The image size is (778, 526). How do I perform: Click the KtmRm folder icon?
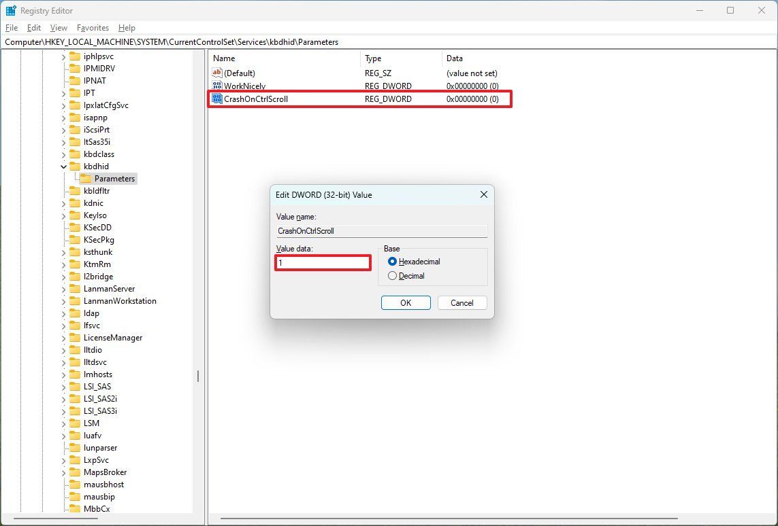coord(75,264)
